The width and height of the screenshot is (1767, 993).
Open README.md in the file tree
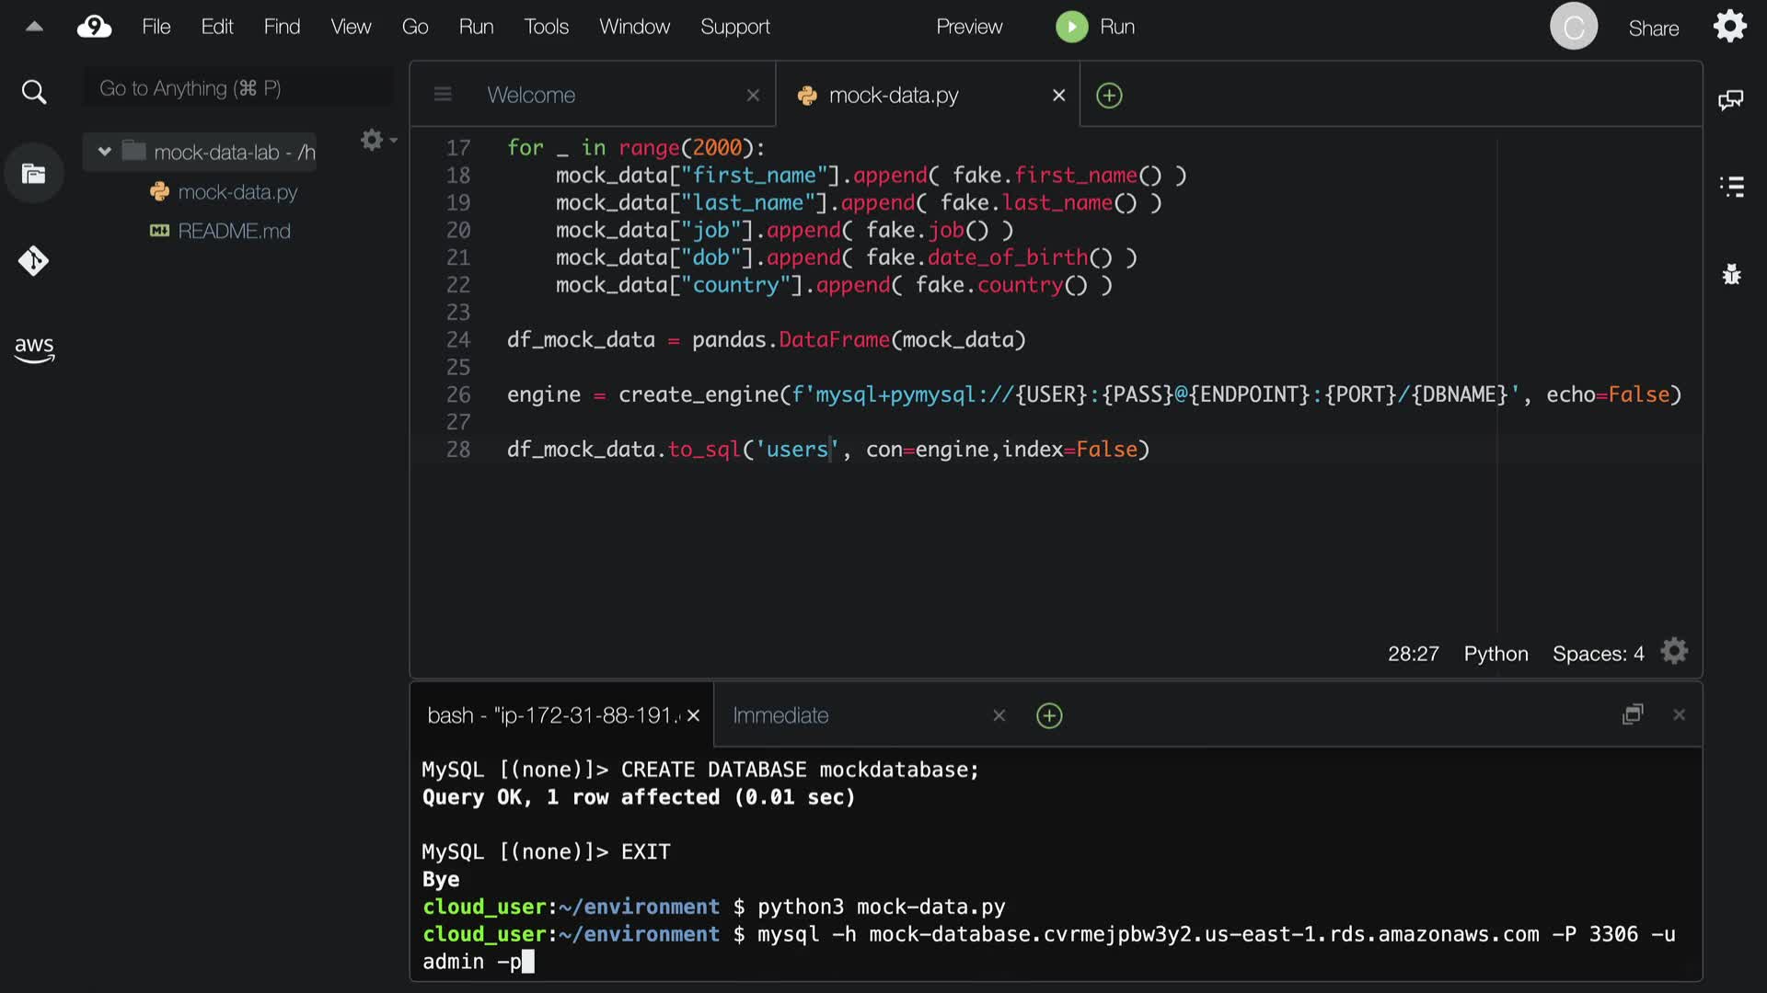pyautogui.click(x=234, y=231)
